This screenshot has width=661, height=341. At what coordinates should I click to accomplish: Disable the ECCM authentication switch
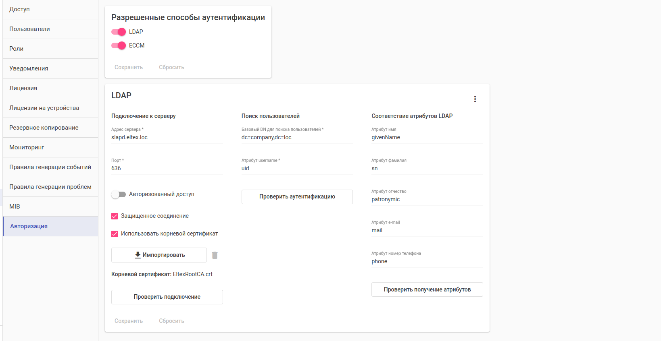119,45
